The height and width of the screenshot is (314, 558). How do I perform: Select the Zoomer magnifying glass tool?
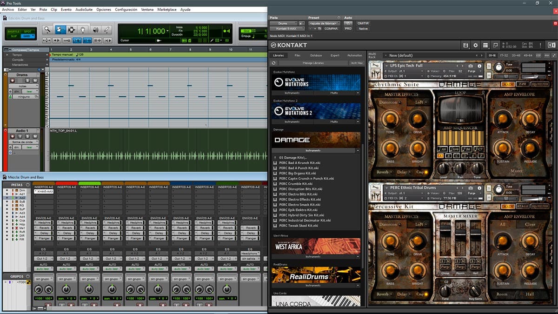[x=47, y=30]
